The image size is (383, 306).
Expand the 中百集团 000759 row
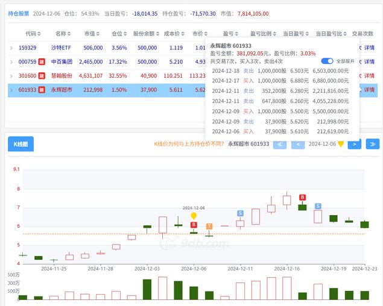[11, 61]
